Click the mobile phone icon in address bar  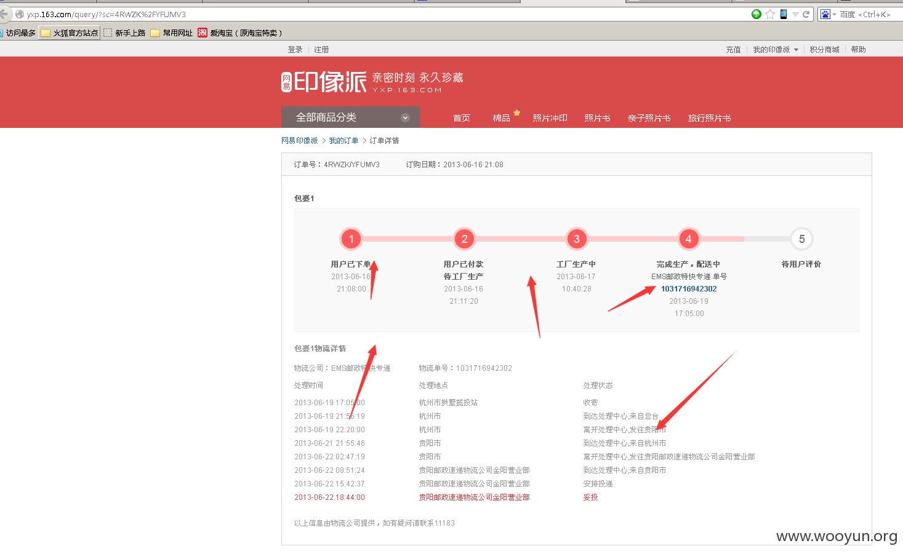pyautogui.click(x=784, y=14)
